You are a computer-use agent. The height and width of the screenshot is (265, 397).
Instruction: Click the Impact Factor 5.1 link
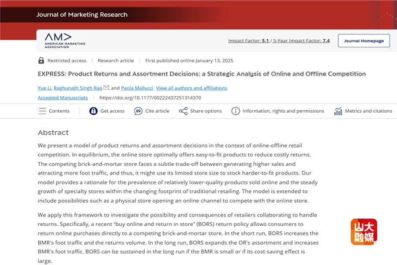(x=248, y=41)
